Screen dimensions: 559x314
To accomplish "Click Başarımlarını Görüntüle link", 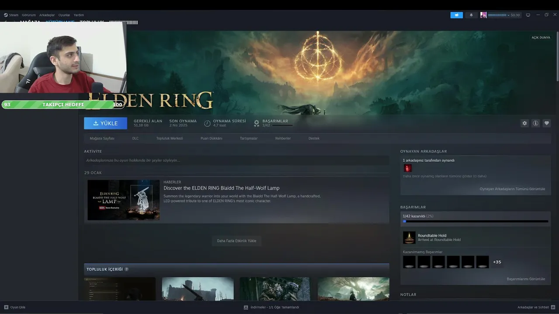I will (x=526, y=279).
